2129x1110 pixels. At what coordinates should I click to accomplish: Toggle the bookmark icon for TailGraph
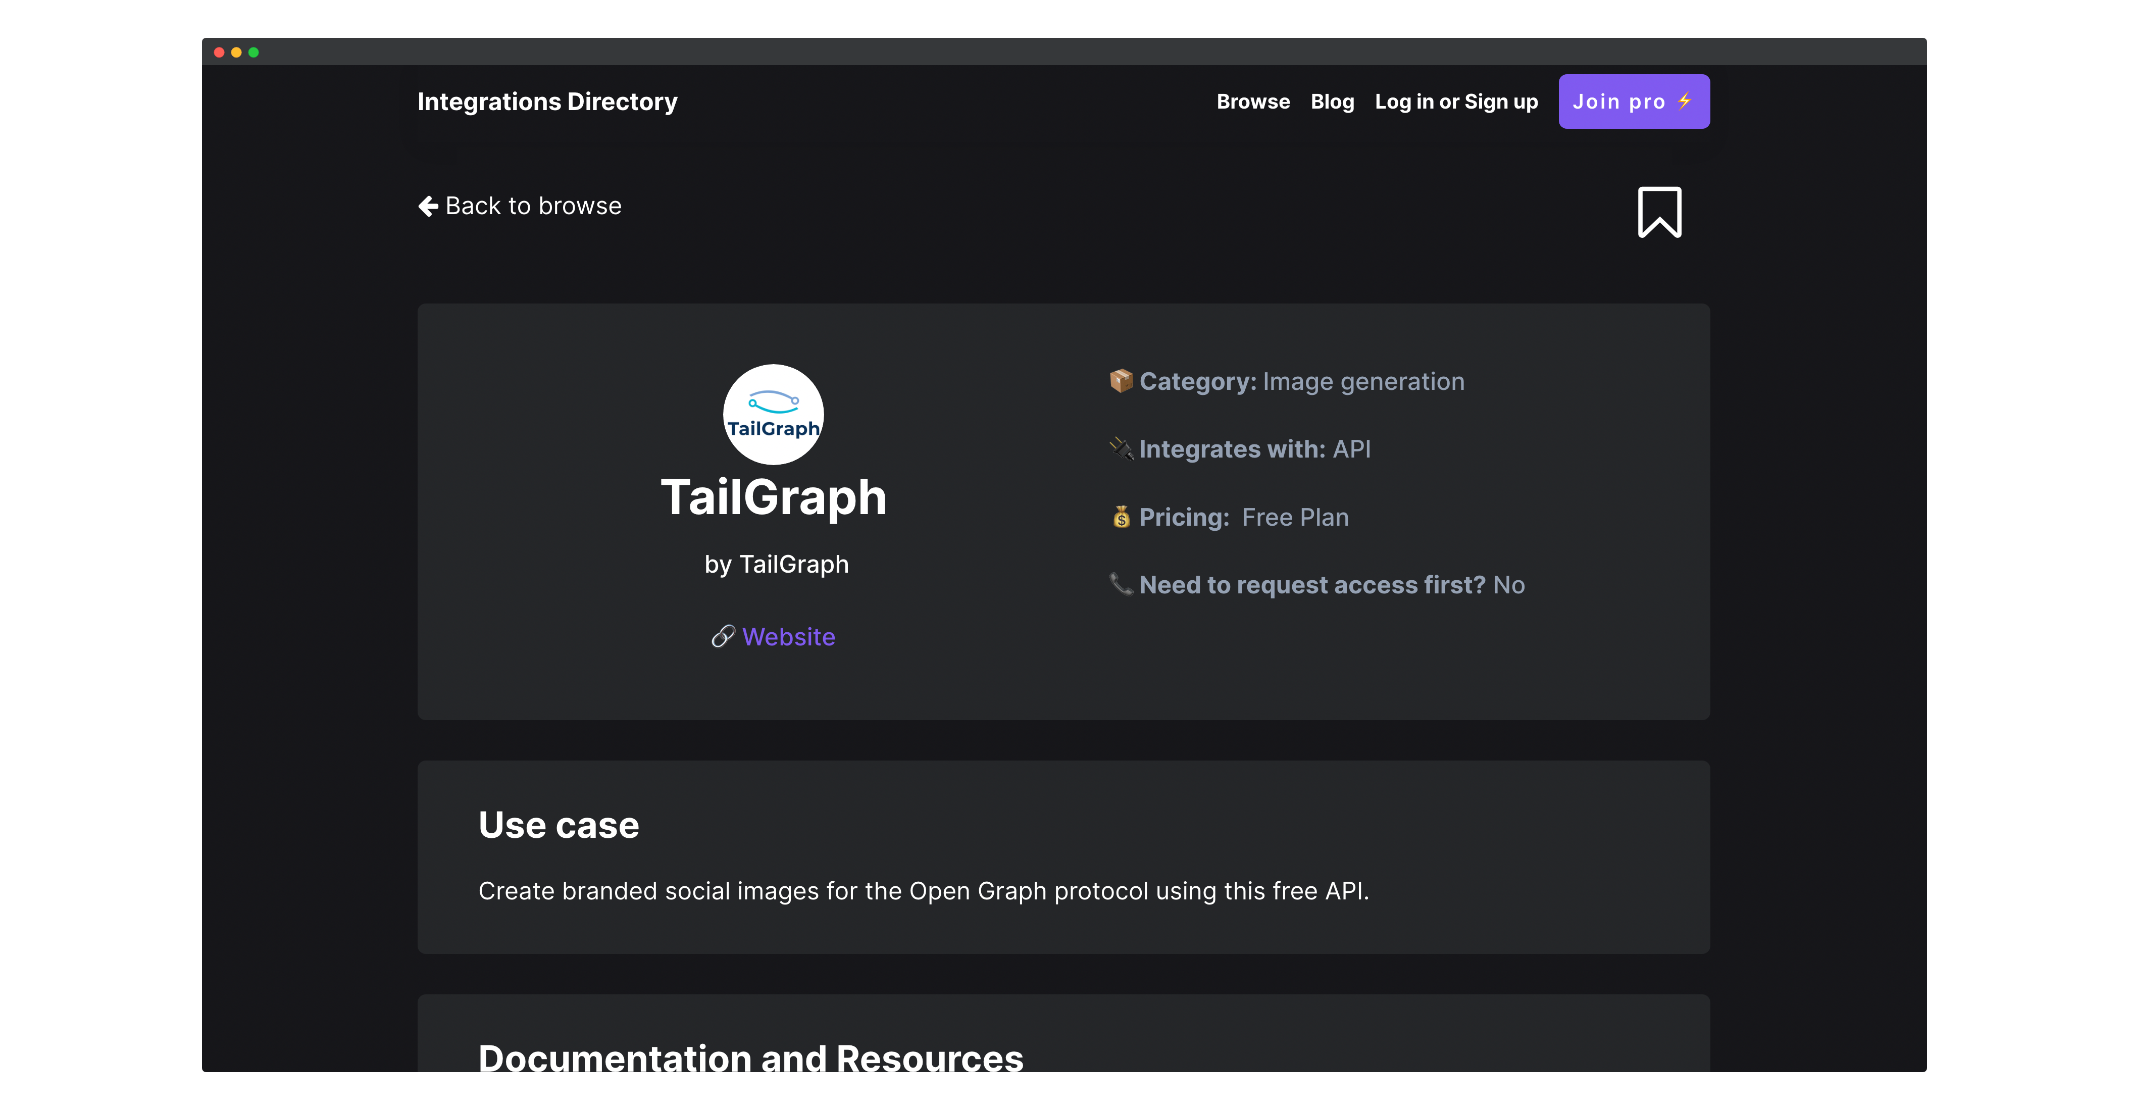(1659, 213)
